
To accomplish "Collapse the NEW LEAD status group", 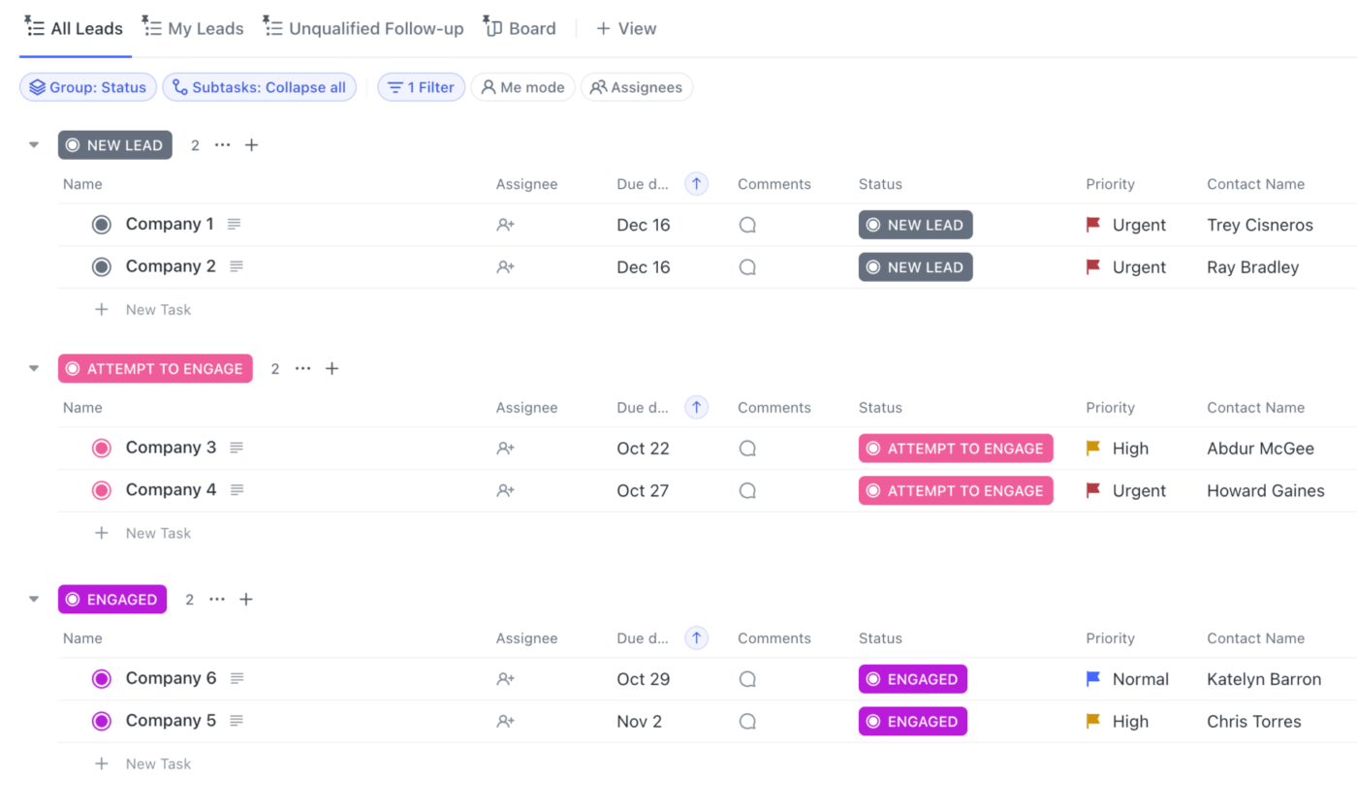I will point(34,143).
